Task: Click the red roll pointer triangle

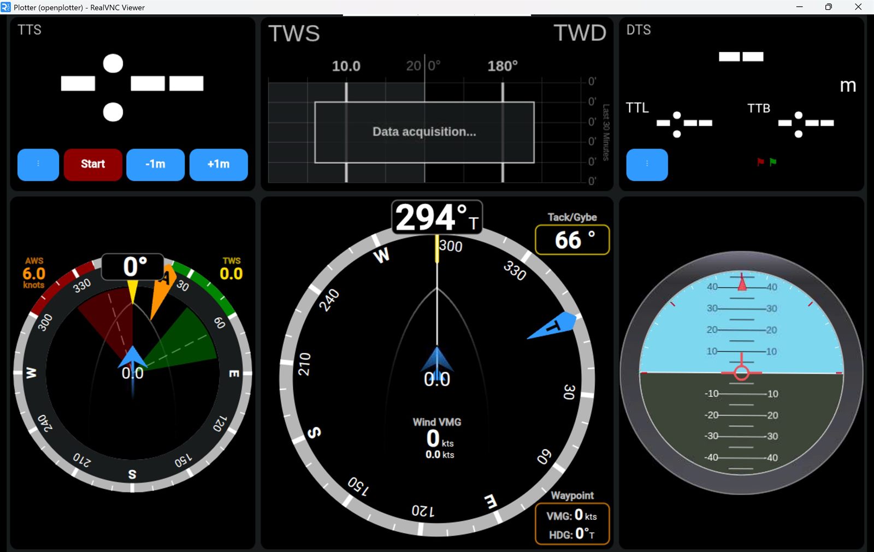Action: (x=742, y=283)
